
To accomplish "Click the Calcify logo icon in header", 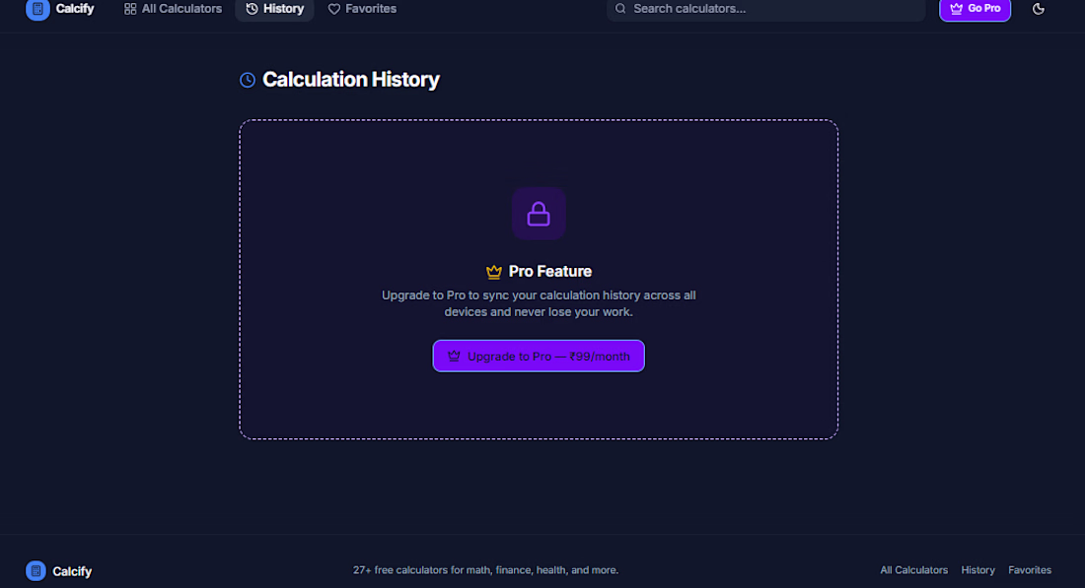I will pos(37,9).
